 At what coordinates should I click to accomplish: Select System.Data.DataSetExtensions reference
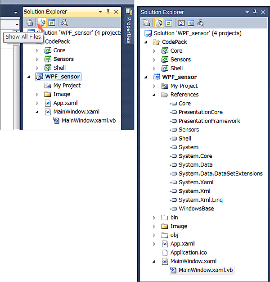pos(220,173)
